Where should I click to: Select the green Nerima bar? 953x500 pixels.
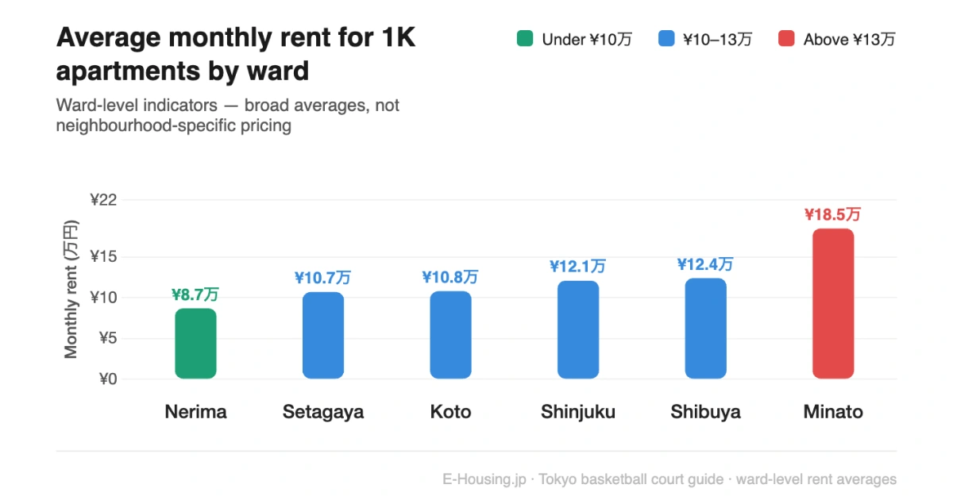pos(195,344)
